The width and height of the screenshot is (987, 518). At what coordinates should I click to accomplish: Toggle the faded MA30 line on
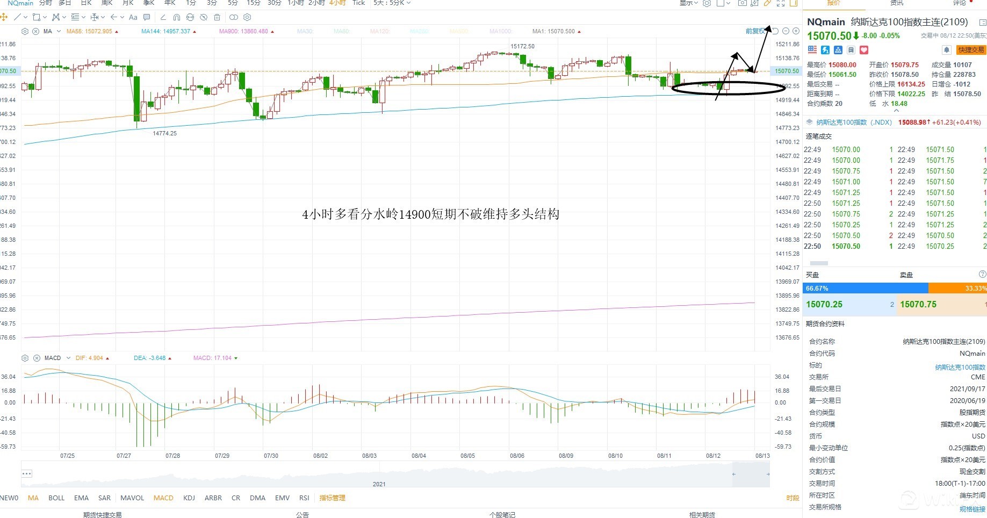pos(305,31)
